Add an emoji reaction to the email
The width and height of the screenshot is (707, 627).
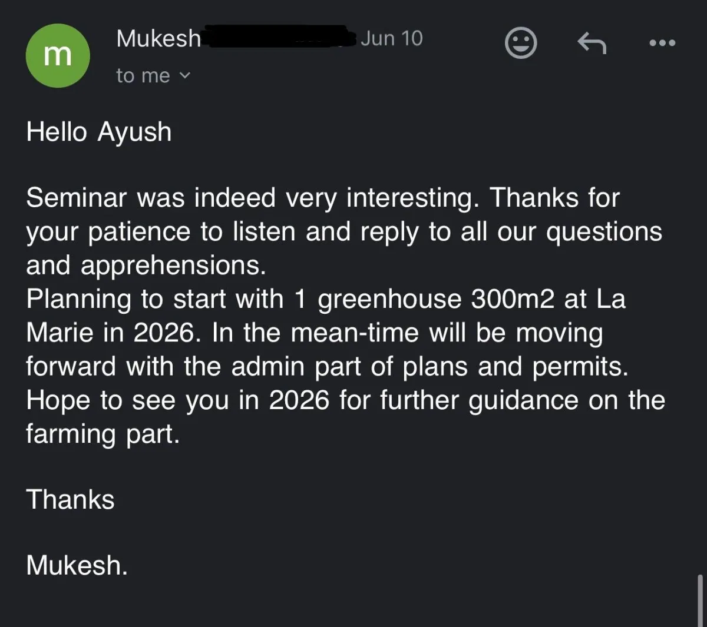tap(521, 43)
